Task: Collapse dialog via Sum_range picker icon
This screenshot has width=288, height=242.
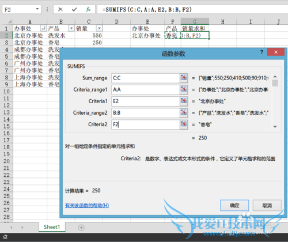Action: point(184,78)
